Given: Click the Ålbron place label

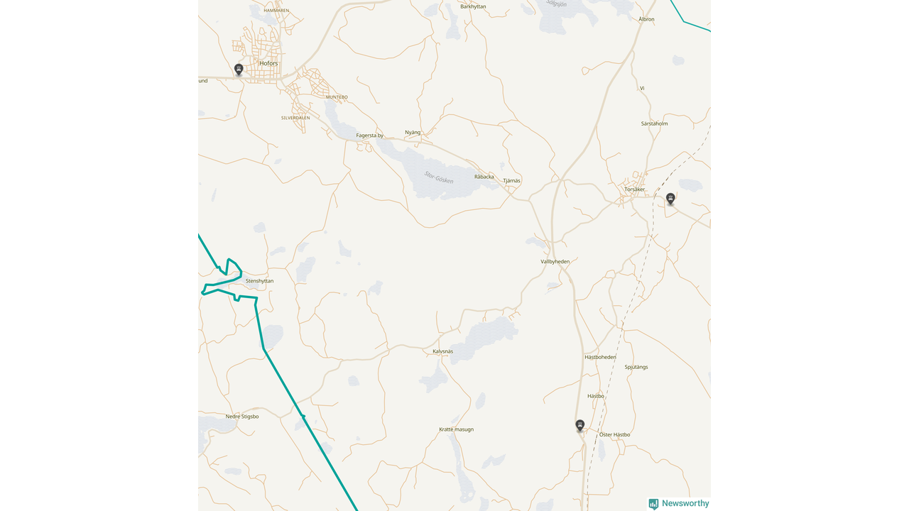Looking at the screenshot, I should coord(646,19).
